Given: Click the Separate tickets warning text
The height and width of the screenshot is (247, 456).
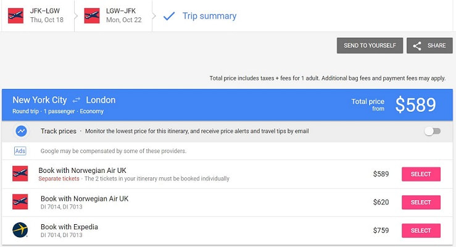Looking at the screenshot, I should pos(59,178).
